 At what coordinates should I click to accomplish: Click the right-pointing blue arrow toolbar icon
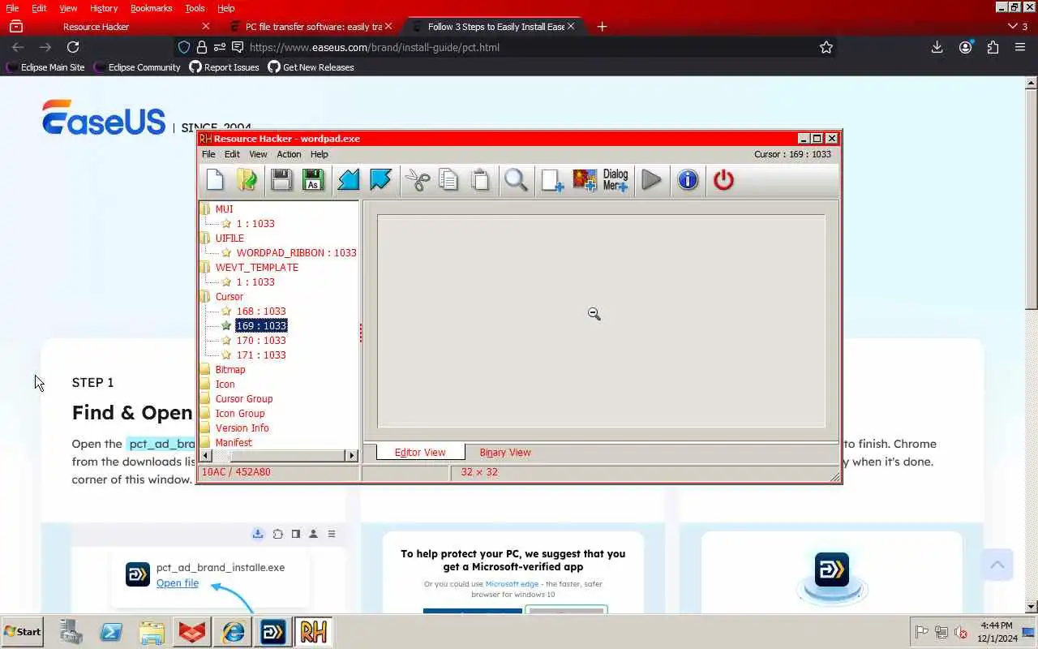[380, 180]
